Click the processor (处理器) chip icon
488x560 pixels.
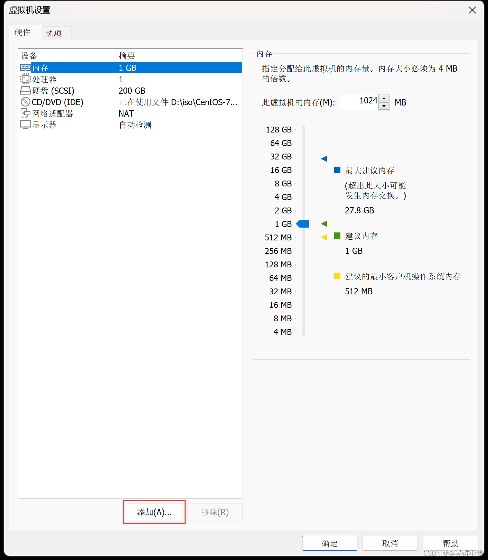[26, 79]
